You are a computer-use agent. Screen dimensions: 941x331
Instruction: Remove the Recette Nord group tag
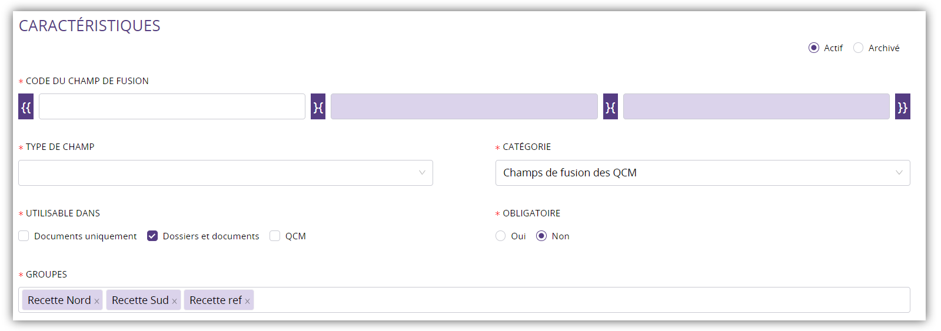tap(97, 301)
